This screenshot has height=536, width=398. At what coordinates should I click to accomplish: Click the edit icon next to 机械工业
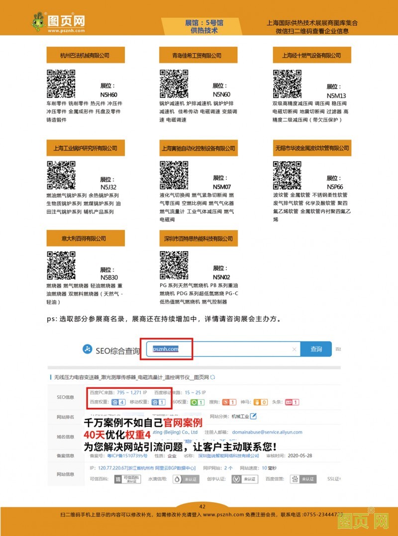click(x=254, y=416)
